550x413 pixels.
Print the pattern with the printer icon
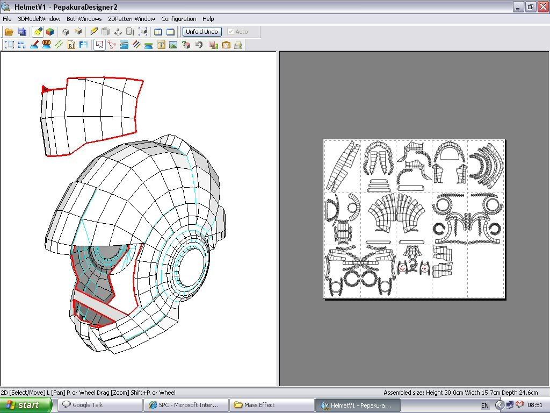pyautogui.click(x=238, y=45)
